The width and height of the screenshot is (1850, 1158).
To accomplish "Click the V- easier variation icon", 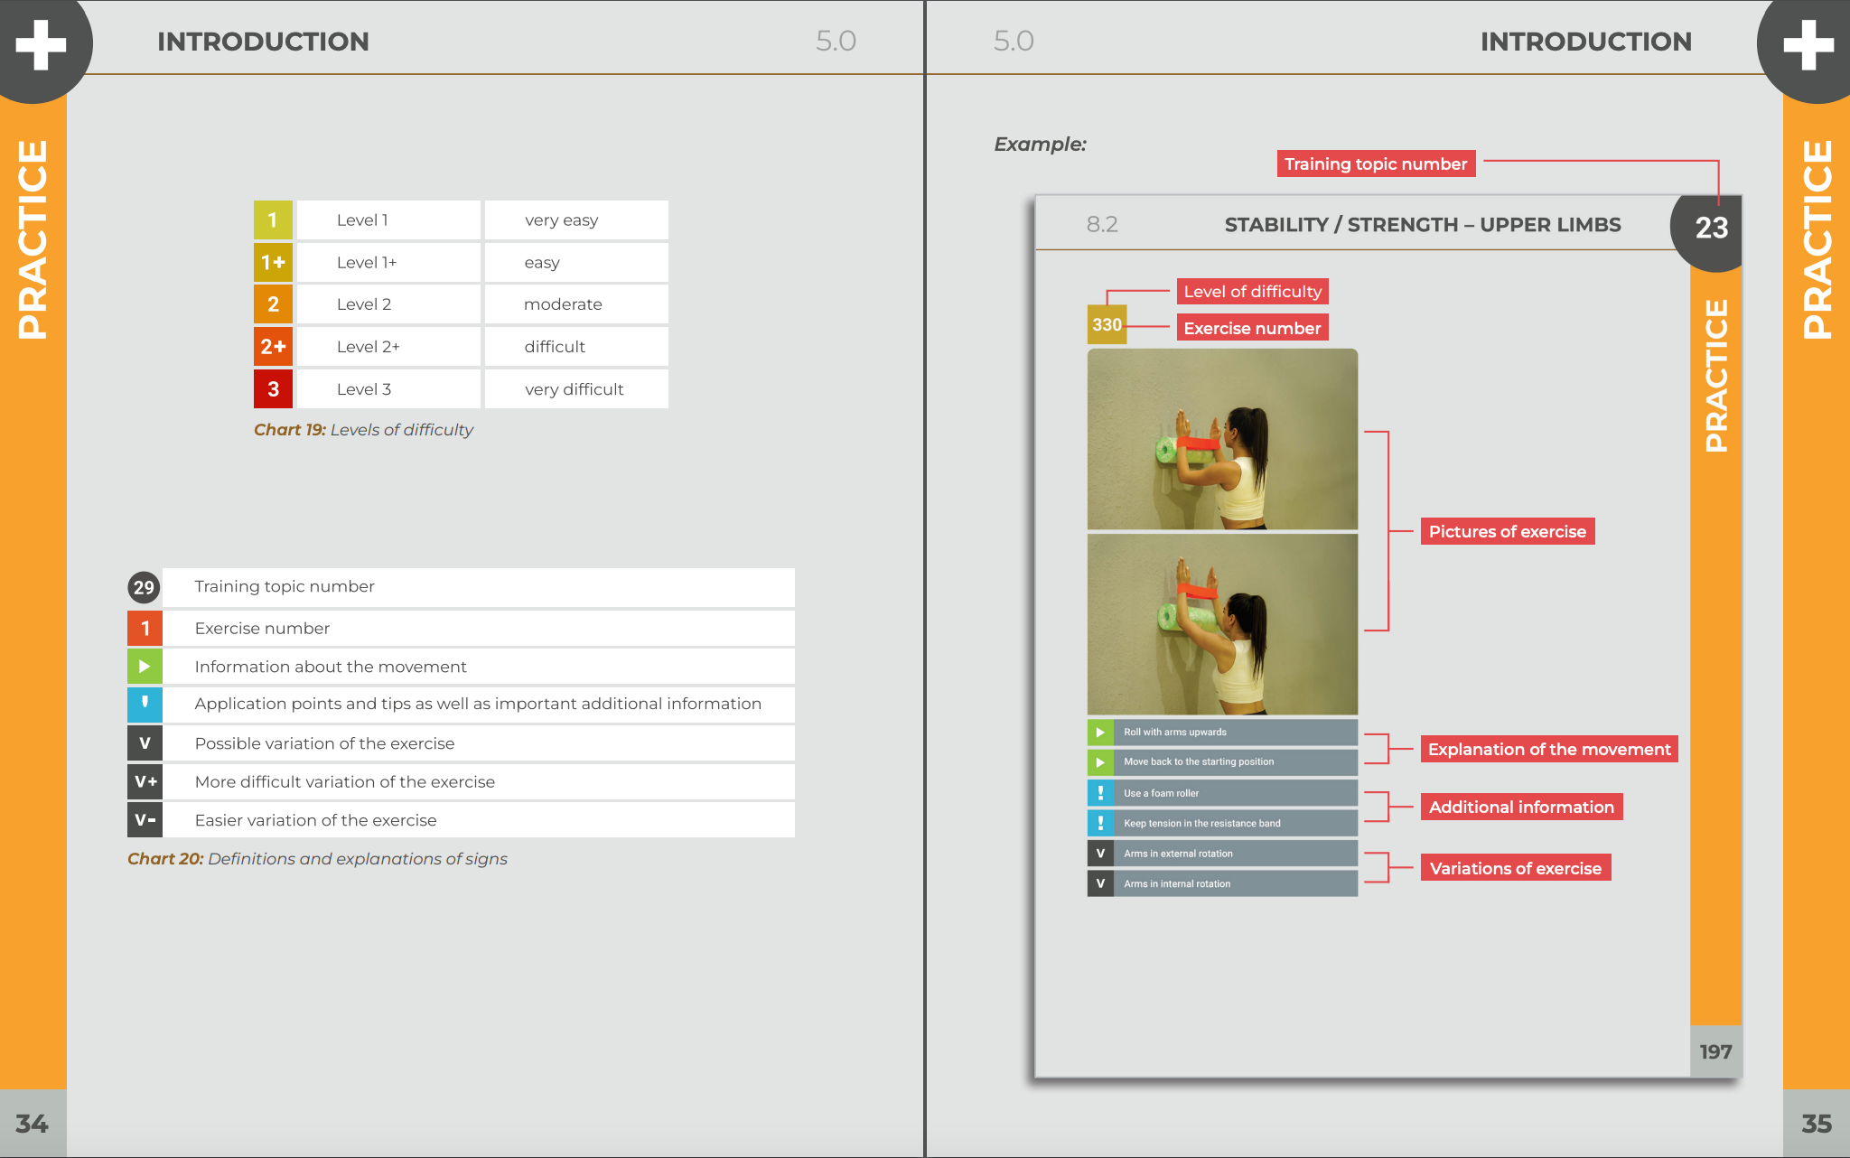I will click(x=145, y=820).
